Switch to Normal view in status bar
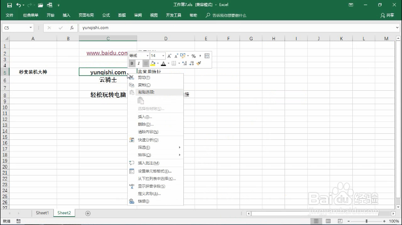Screen dimensions: 402x225 [316, 221]
